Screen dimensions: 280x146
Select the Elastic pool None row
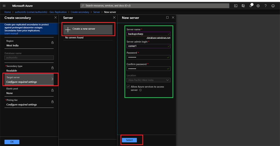click(x=29, y=91)
